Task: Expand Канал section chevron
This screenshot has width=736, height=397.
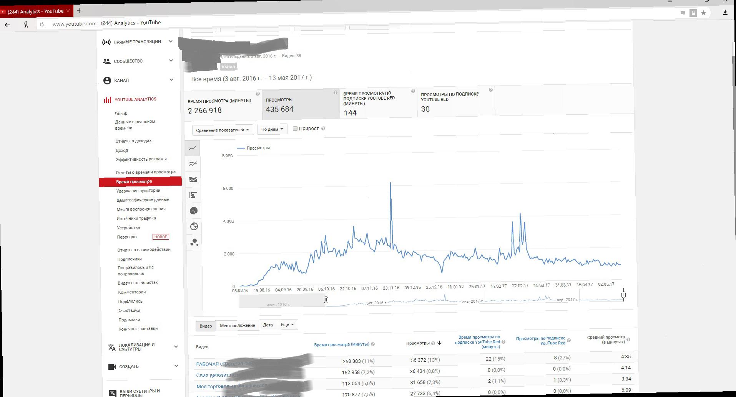Action: [171, 80]
